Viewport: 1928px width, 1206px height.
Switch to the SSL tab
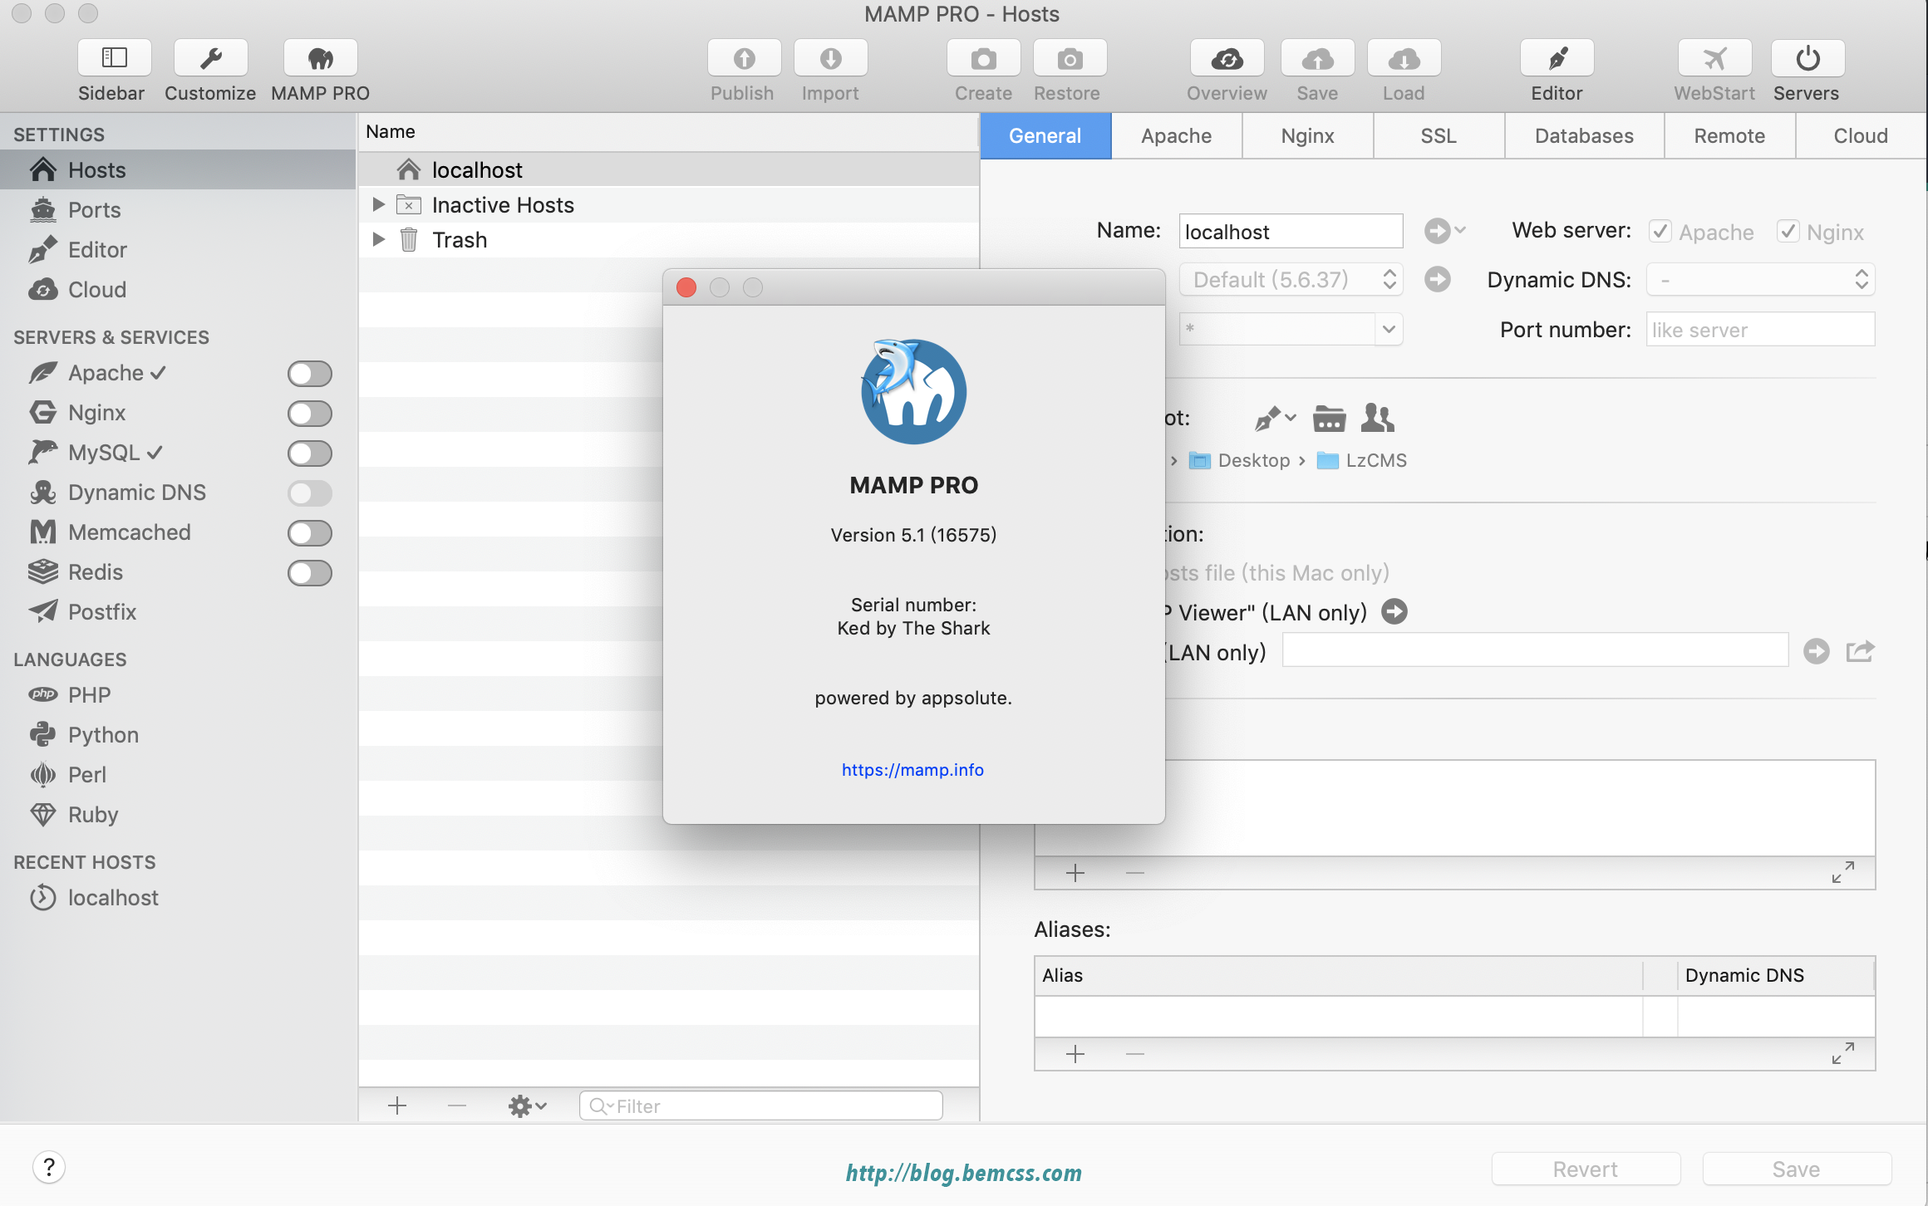pos(1439,135)
